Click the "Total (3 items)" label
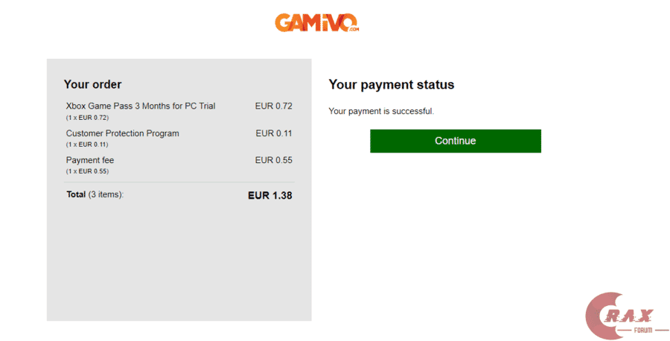670x341 pixels. (95, 194)
